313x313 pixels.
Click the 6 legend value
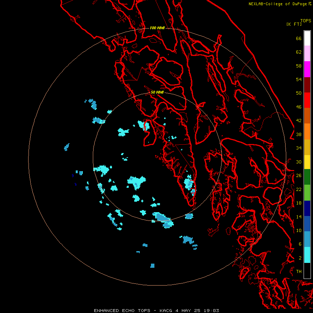tap(300, 244)
